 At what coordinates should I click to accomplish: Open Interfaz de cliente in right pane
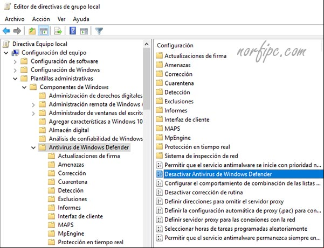coord(187,119)
